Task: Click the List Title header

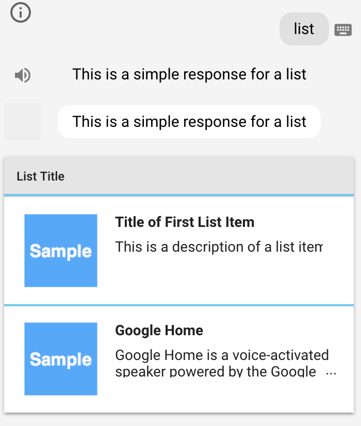Action: [x=40, y=176]
